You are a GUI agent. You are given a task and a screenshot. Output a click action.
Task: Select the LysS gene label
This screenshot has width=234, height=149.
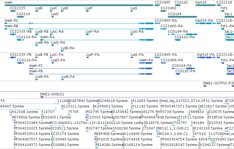134,8
